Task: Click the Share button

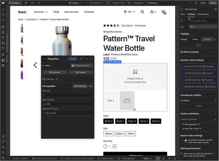Action: tap(203, 3)
